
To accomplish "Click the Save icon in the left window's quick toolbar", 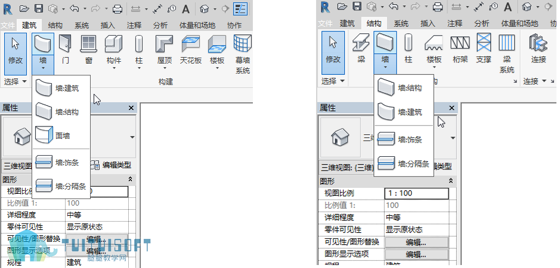I will 39,8.
